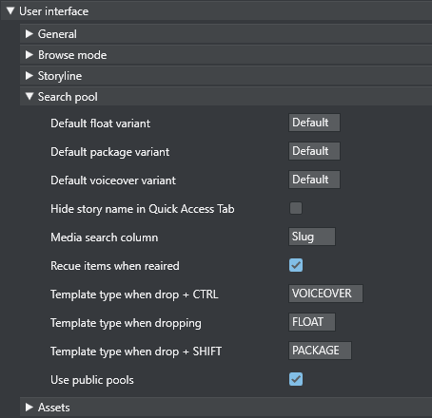The width and height of the screenshot is (432, 418).
Task: Open Default package variant dropdown
Action: tap(314, 151)
